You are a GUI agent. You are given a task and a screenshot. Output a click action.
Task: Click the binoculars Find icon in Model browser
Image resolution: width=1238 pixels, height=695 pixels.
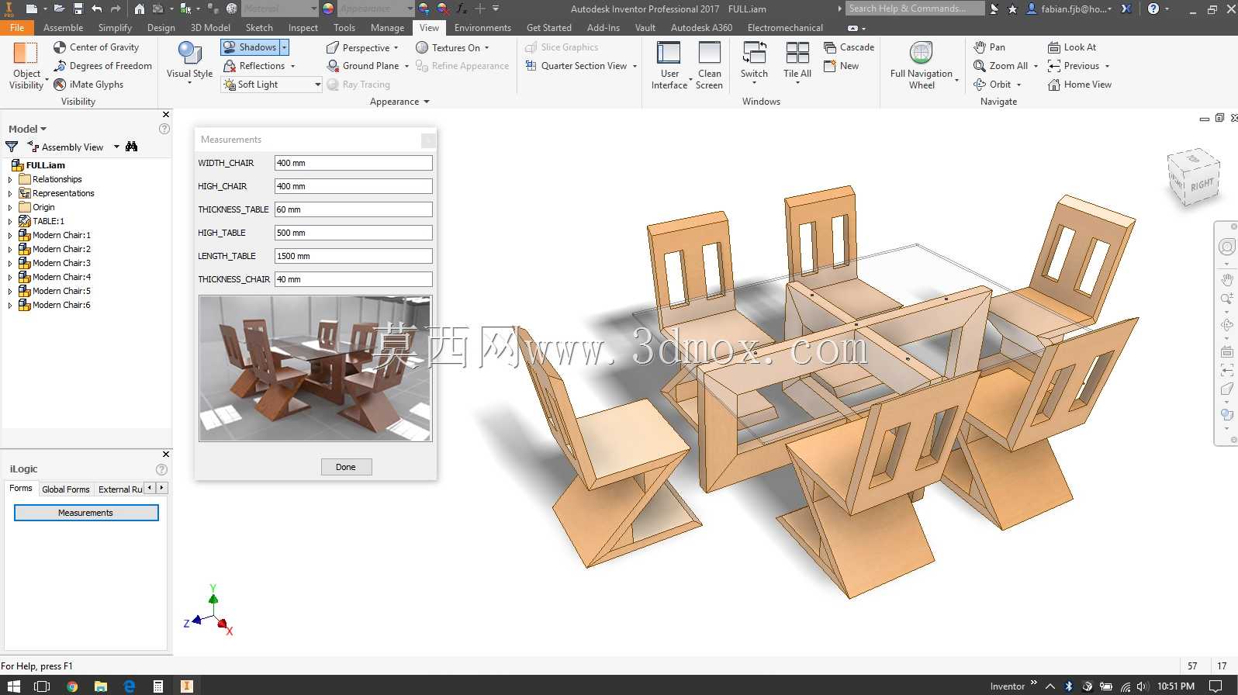(131, 147)
